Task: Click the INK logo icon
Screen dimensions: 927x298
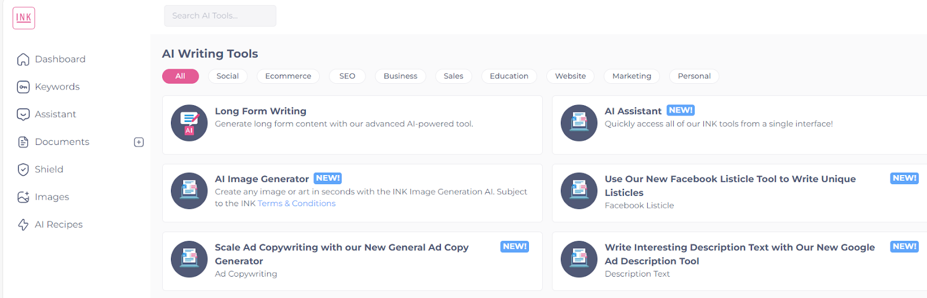Action: [x=24, y=18]
